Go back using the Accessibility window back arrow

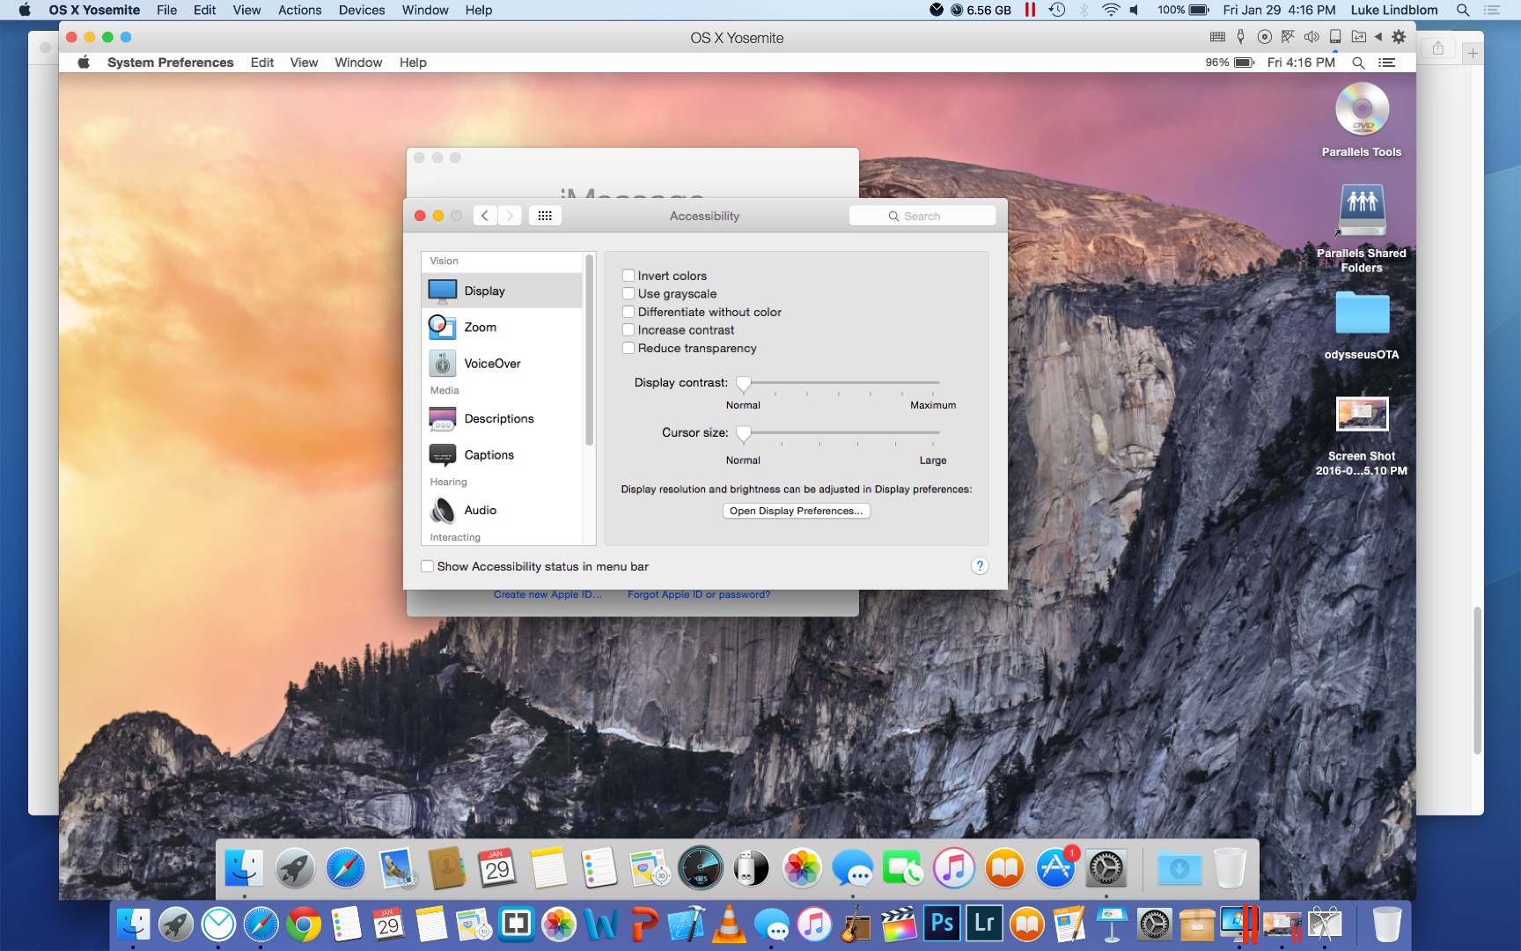coord(485,216)
